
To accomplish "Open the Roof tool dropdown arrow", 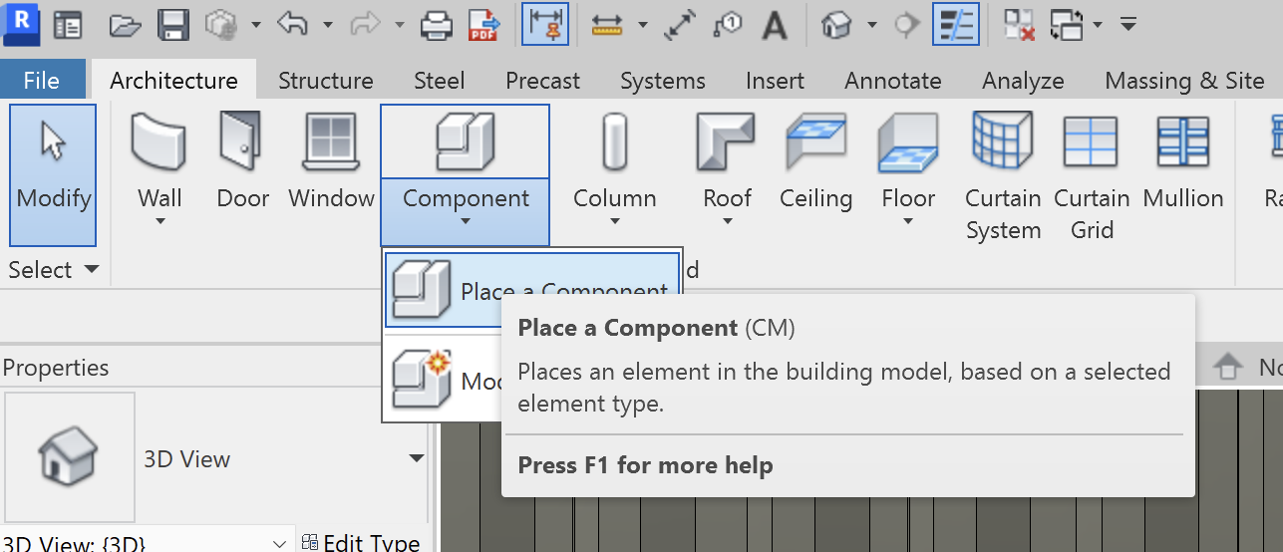I will coord(727,221).
